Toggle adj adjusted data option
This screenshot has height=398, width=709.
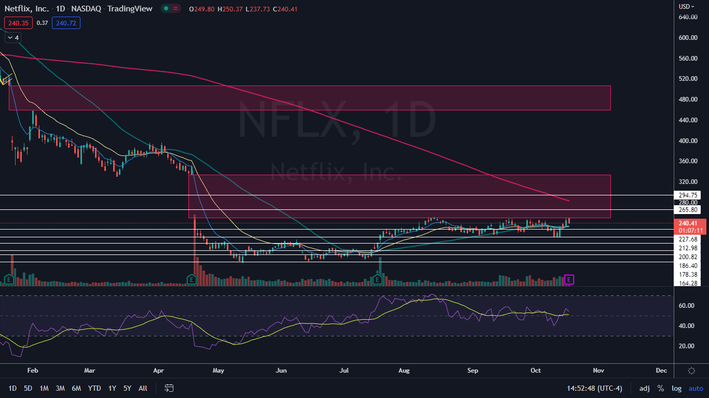click(644, 388)
